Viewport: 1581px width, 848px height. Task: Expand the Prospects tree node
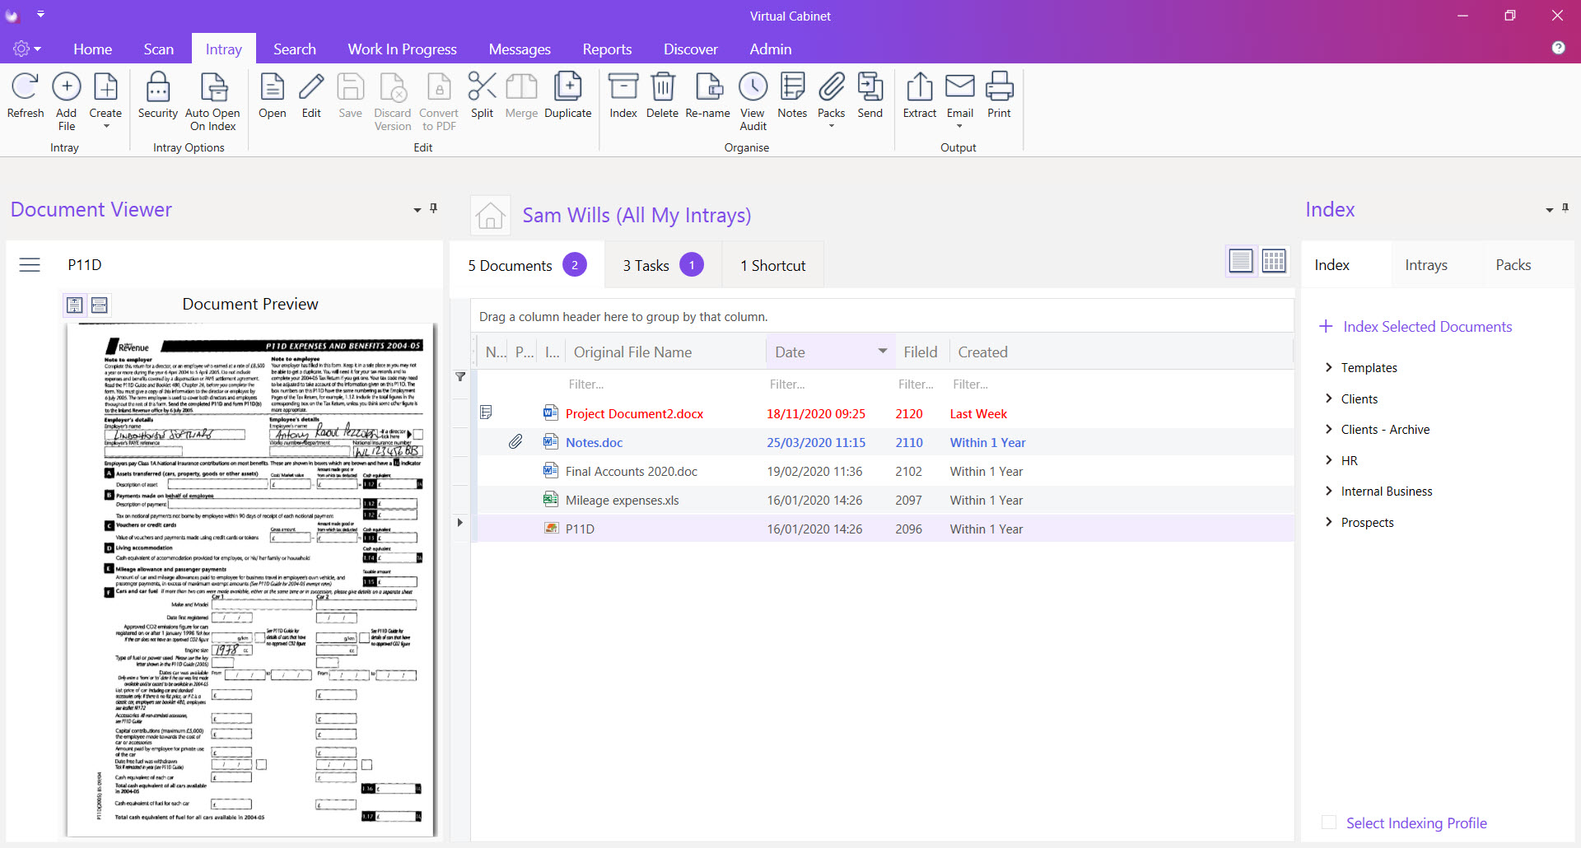(x=1328, y=522)
